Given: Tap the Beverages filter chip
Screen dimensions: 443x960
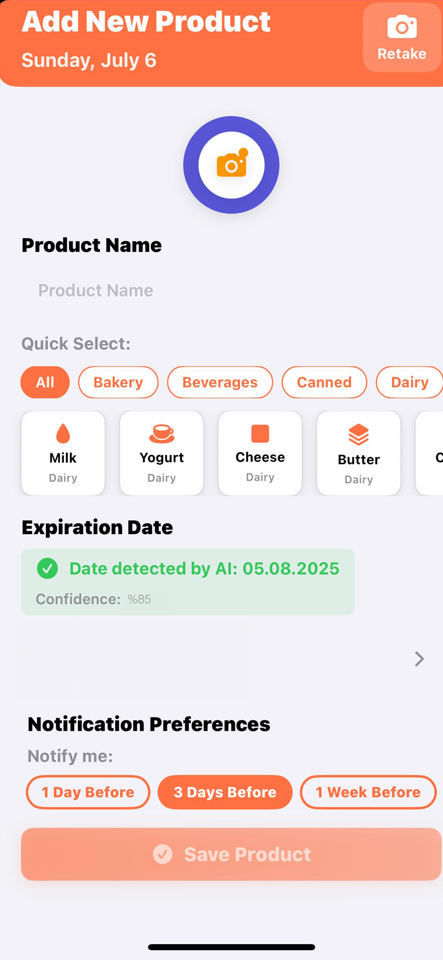Looking at the screenshot, I should [220, 383].
